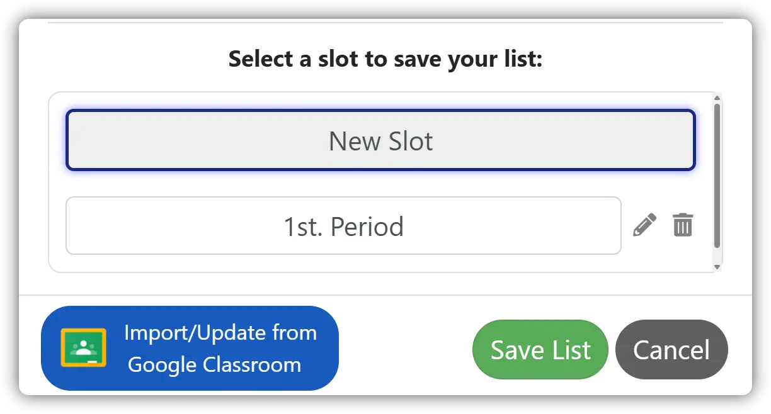Click the word "Save" on the green button
Screen dimensions: 771x414
pyautogui.click(x=515, y=350)
